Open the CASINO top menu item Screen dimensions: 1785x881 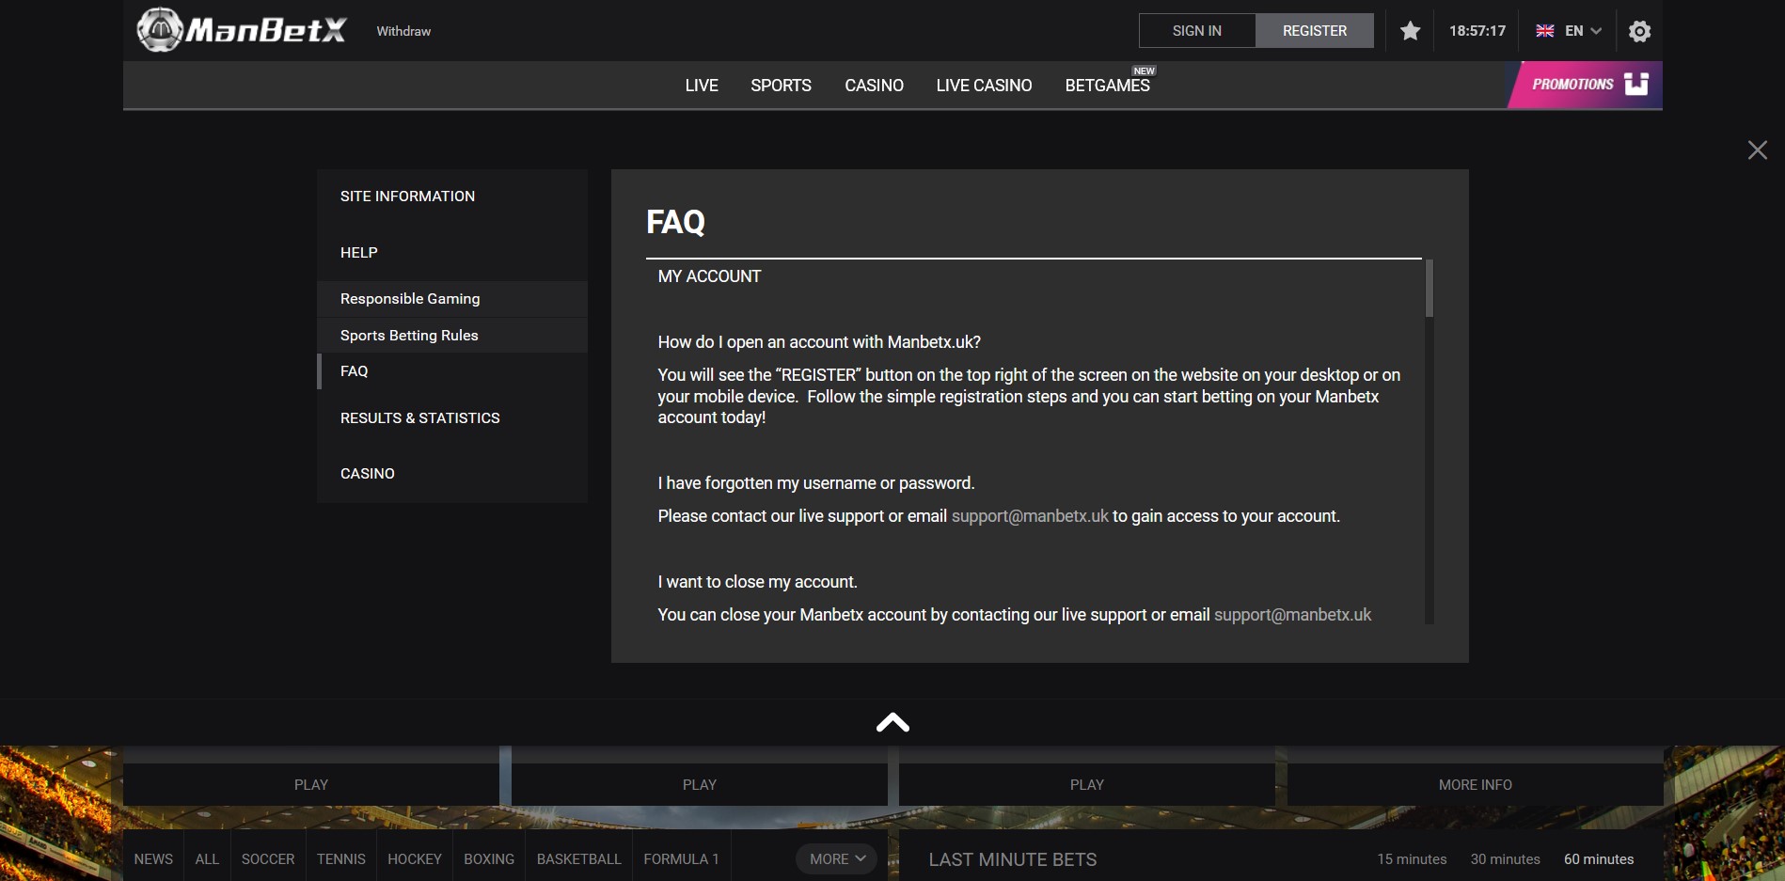(x=874, y=86)
